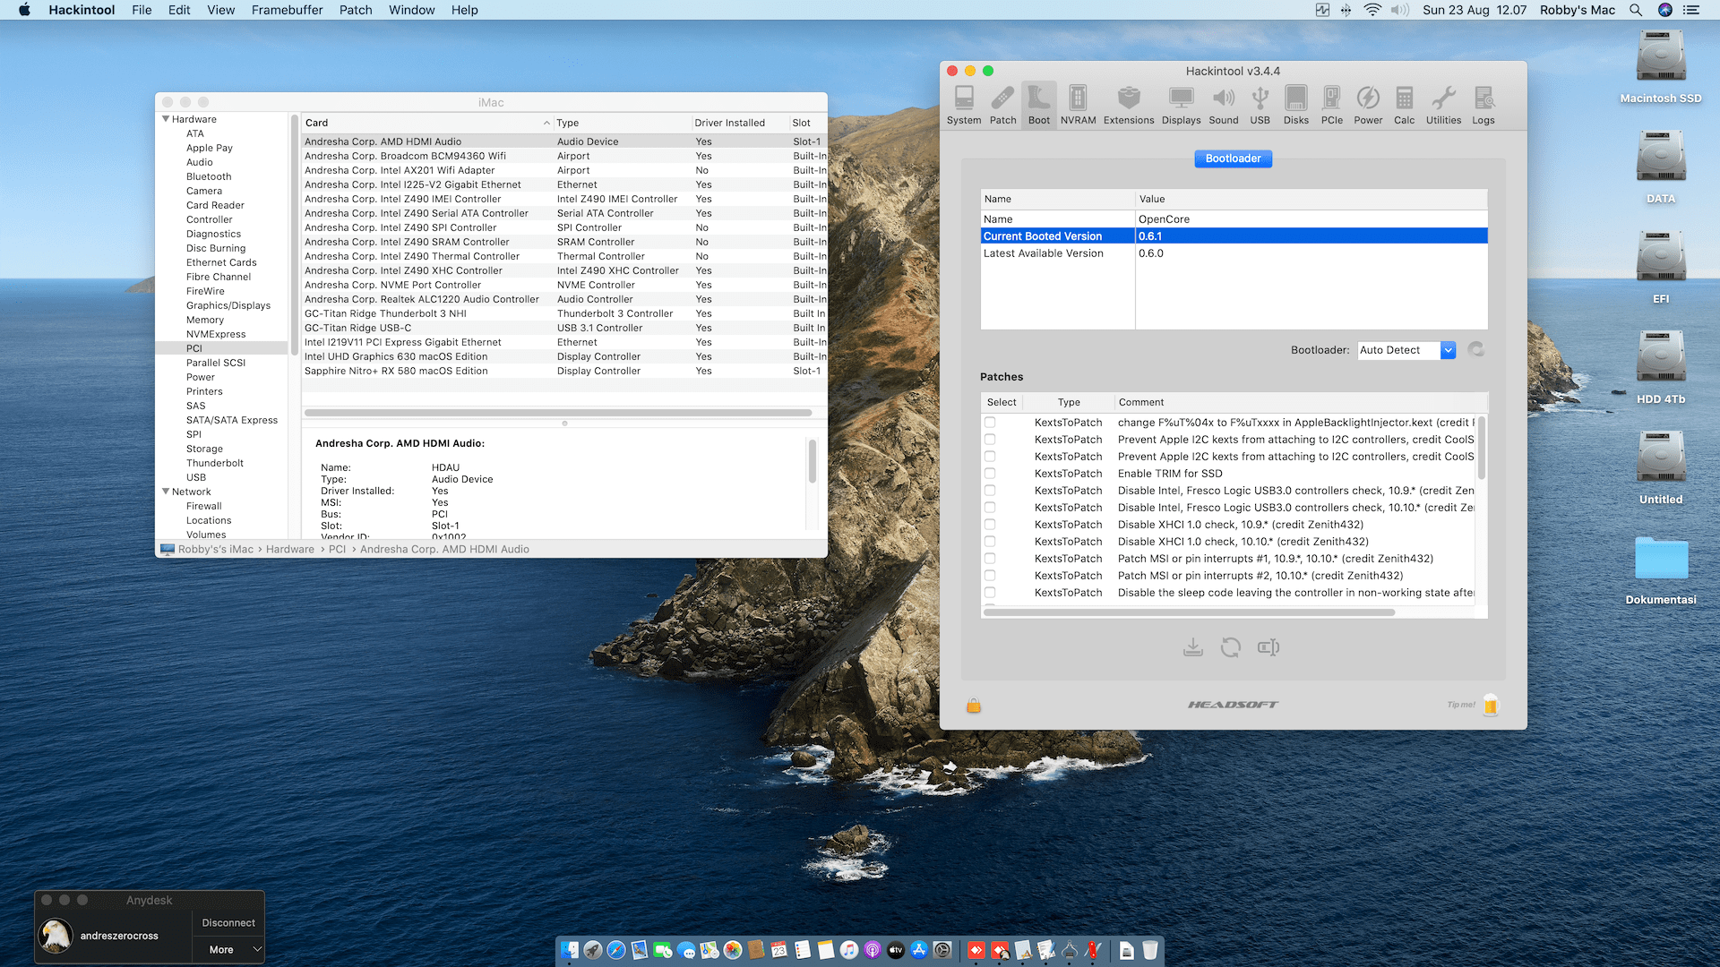The height and width of the screenshot is (967, 1720).
Task: Open the Calc tool
Action: click(1405, 106)
